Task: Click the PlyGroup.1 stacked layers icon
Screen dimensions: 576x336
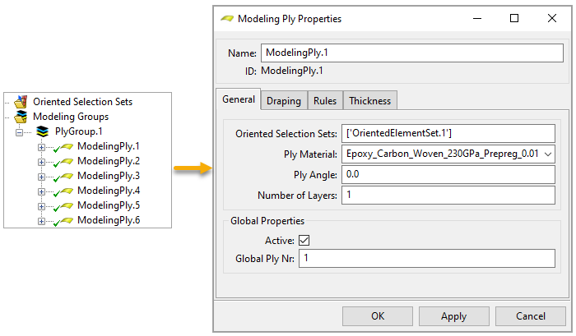Action: pyautogui.click(x=42, y=131)
